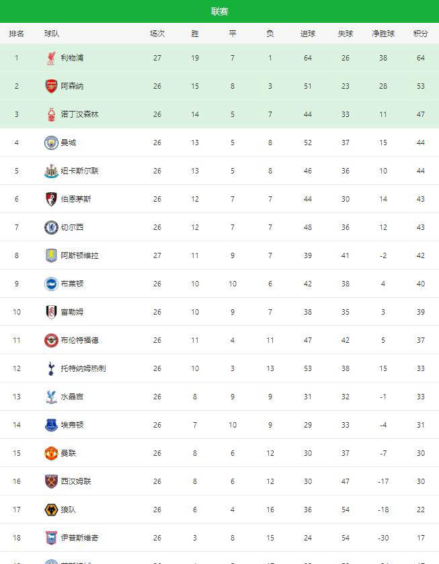This screenshot has width=439, height=564.
Task: Click the Manchester United crest icon
Action: pyautogui.click(x=51, y=453)
